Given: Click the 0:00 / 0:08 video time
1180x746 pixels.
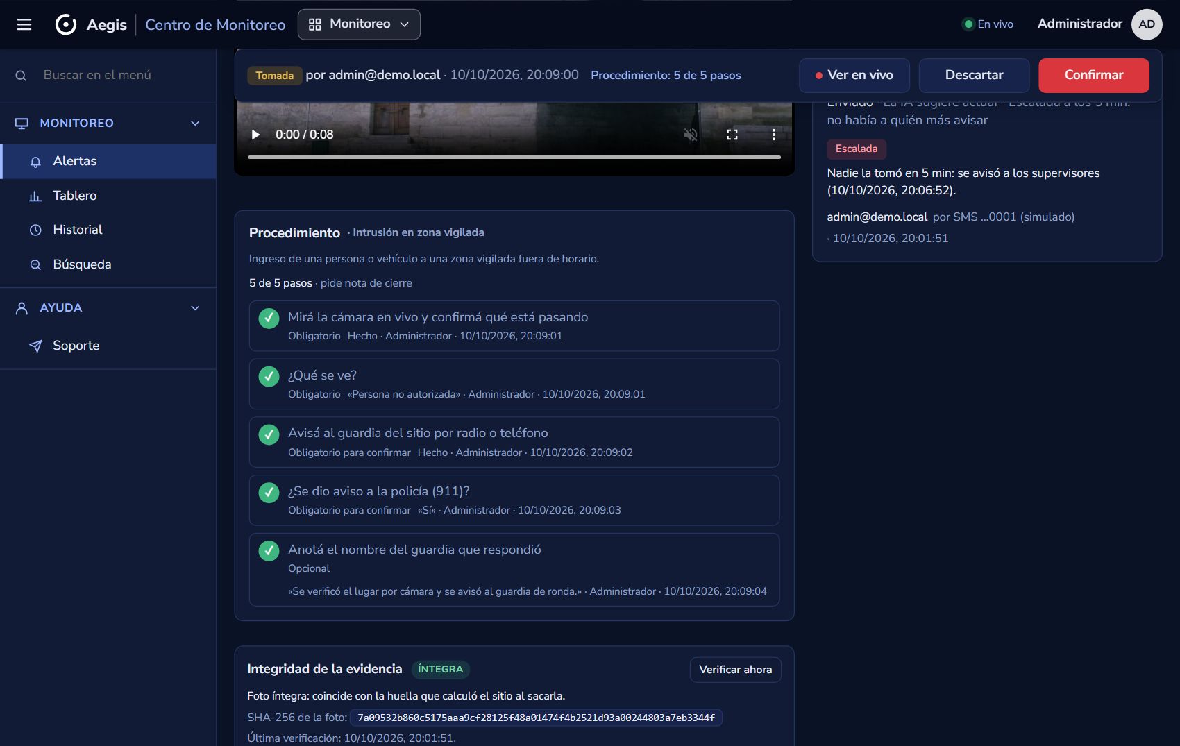Looking at the screenshot, I should [x=304, y=135].
